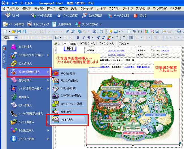Viewport: 184px width, 149px height.
Task: Open the サイト(S) menu
Action: pyautogui.click(x=101, y=8)
